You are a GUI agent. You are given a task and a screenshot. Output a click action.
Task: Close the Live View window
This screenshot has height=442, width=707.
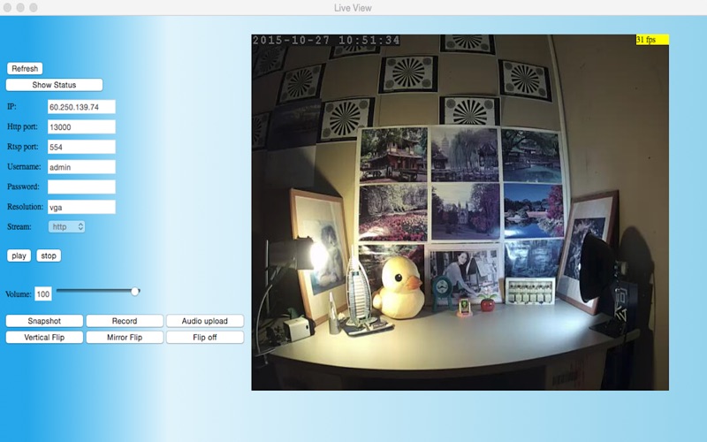pos(8,8)
